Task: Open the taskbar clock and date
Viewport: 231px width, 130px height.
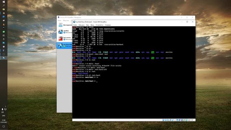Action: click(4, 121)
